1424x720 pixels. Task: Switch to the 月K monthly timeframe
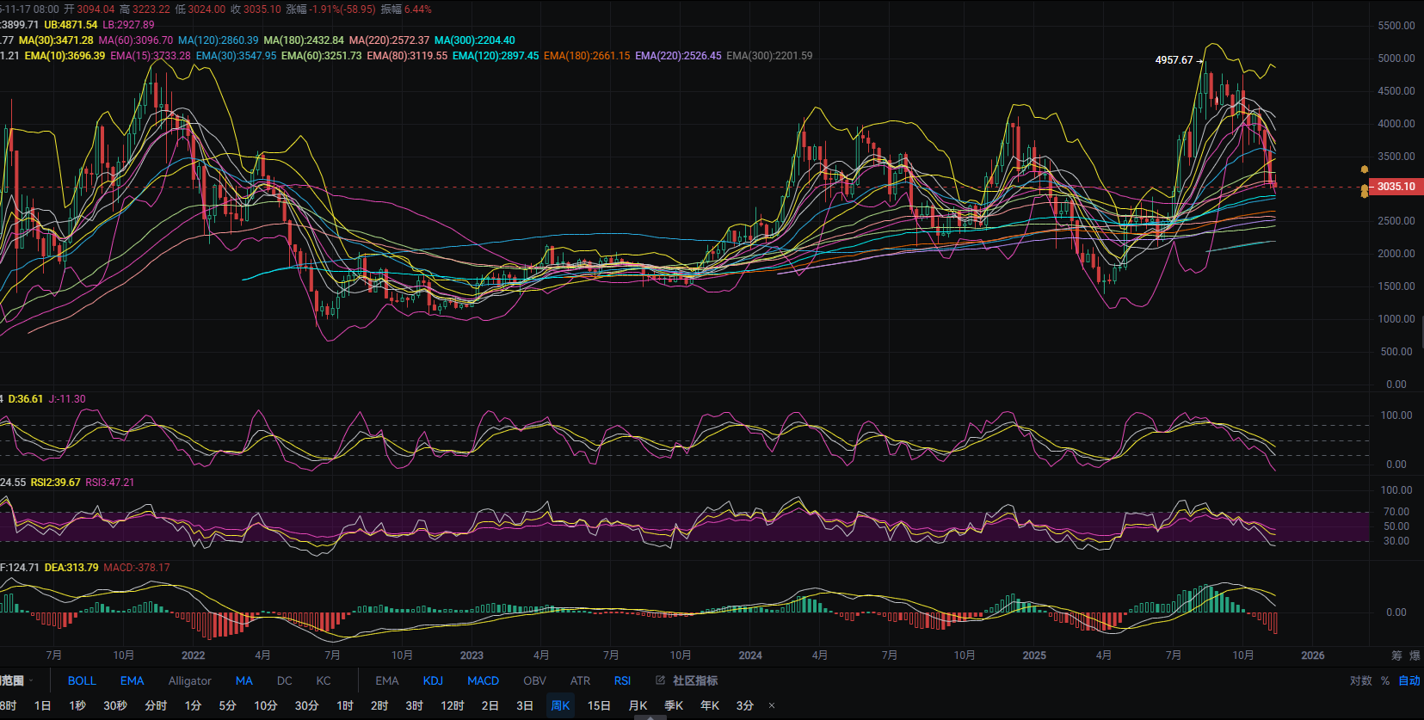(638, 705)
